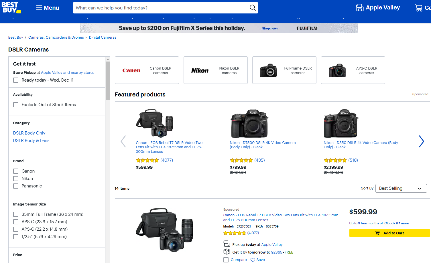The image size is (431, 263).
Task: Open the Apple Valley store locator
Action: pyautogui.click(x=378, y=8)
